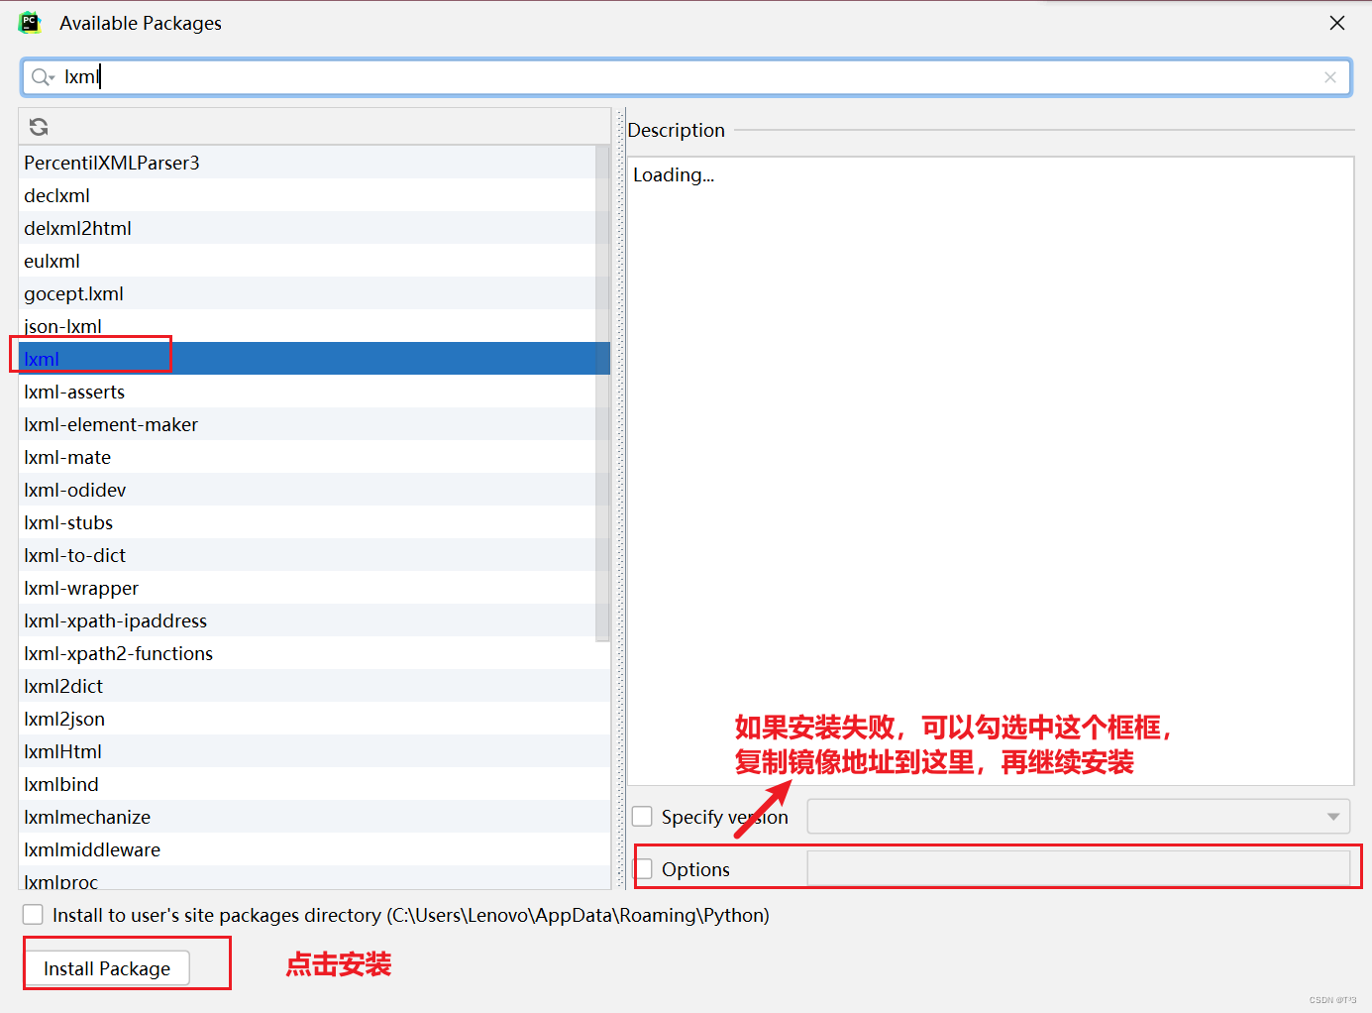Select the eulxml package
This screenshot has width=1372, height=1013.
(x=307, y=261)
